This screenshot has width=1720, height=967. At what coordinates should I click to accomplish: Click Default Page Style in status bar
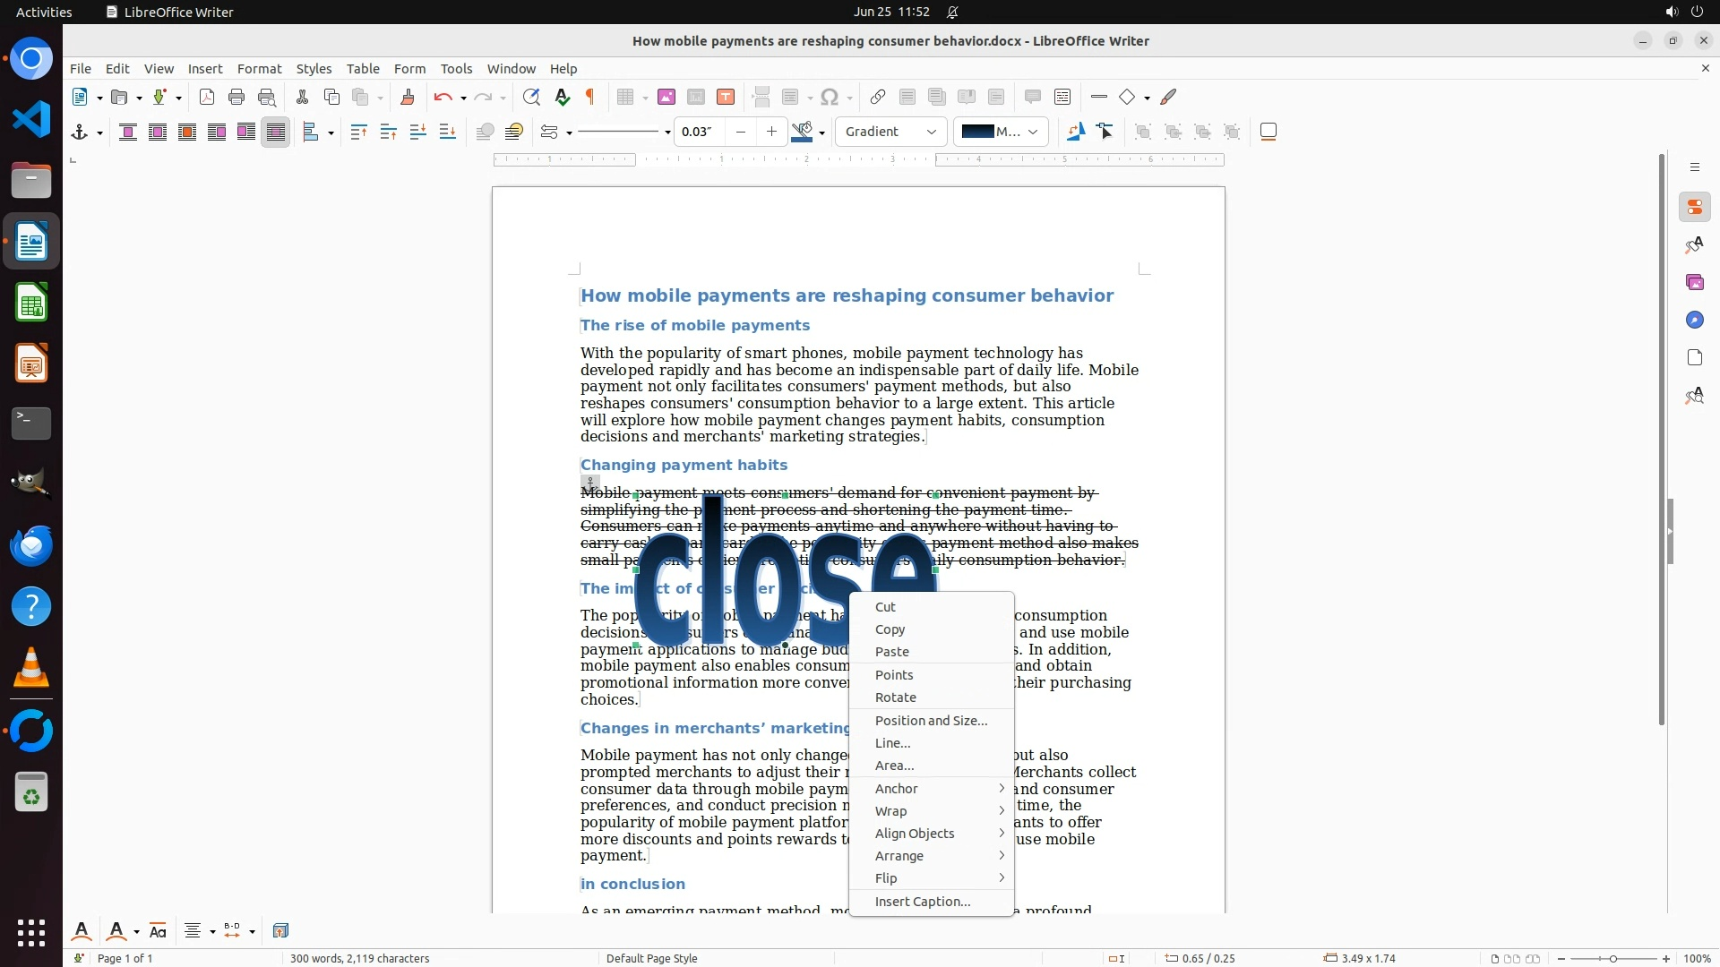tap(651, 958)
